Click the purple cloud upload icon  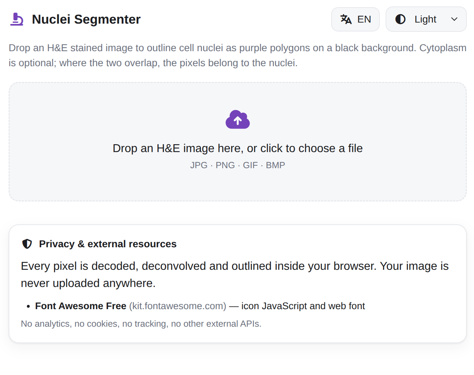238,119
